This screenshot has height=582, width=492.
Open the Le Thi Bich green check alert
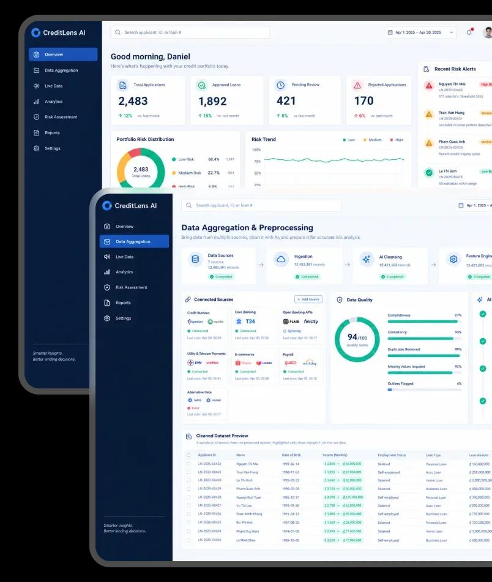pos(429,173)
